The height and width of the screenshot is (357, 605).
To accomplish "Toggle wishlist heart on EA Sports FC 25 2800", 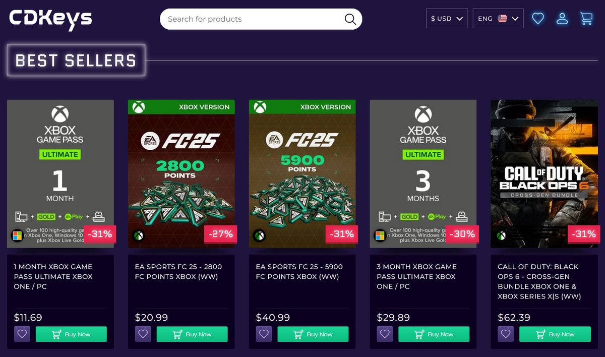I will tap(143, 333).
